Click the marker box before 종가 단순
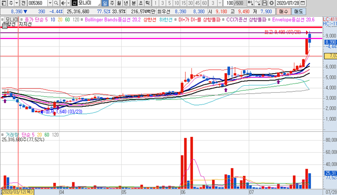Image resolution: width=337 pixels, height=195 pixels. 22,20
